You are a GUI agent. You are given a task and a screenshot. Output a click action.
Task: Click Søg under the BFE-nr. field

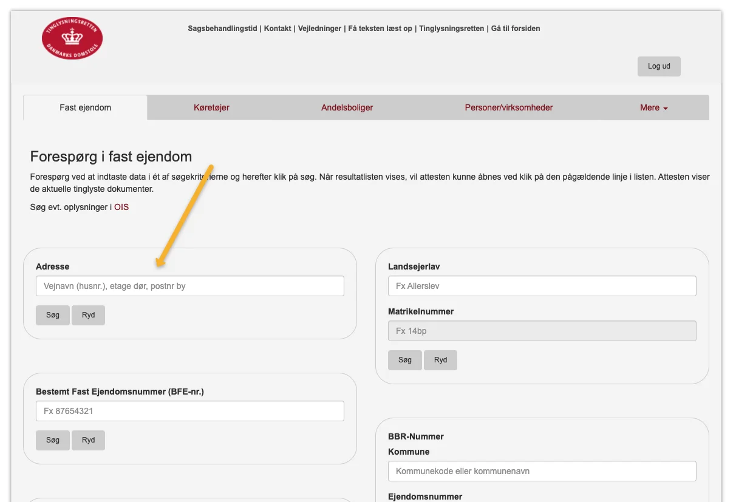pyautogui.click(x=53, y=440)
